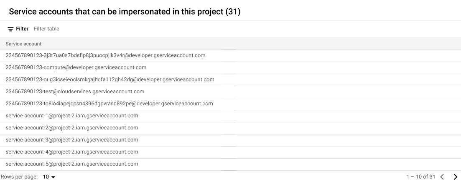Click service-account-2@project-2 row
This screenshot has width=461, height=186.
tap(71, 128)
